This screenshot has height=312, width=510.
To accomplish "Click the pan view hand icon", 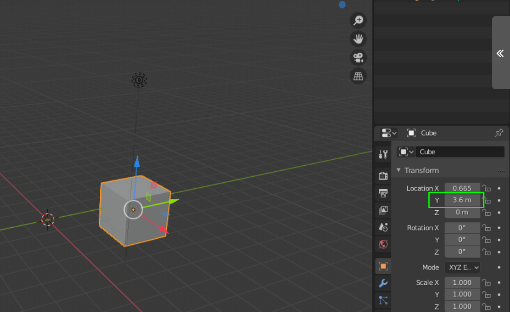I will [x=358, y=39].
